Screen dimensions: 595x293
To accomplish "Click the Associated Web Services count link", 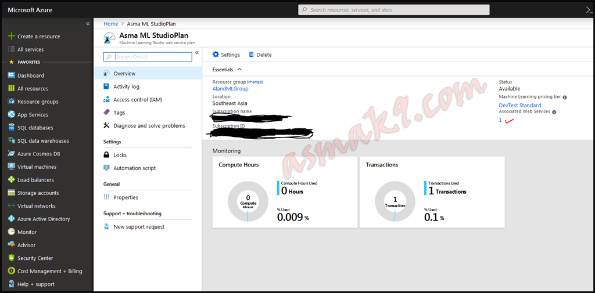I will point(500,120).
